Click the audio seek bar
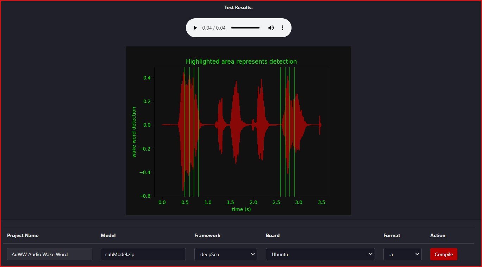 point(245,27)
